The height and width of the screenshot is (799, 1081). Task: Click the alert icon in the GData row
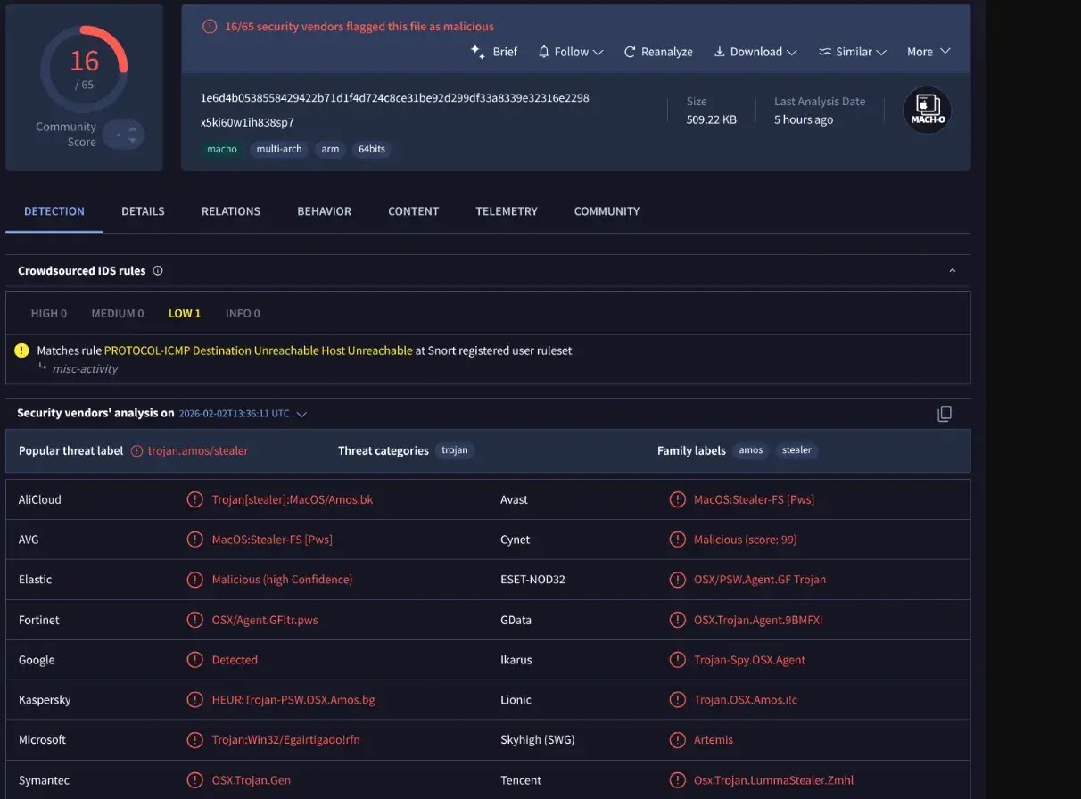point(677,620)
